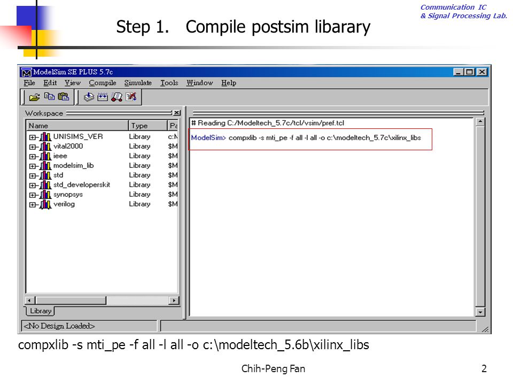Click the Copy toolbar icon
Screen dimensions: 513x385
[49, 97]
